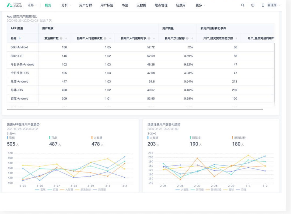The width and height of the screenshot is (291, 214).
Task: Open help via question mark icon
Action: click(253, 5)
